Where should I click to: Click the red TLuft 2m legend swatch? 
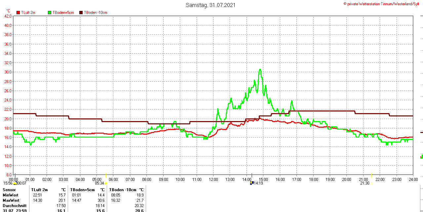(18, 13)
